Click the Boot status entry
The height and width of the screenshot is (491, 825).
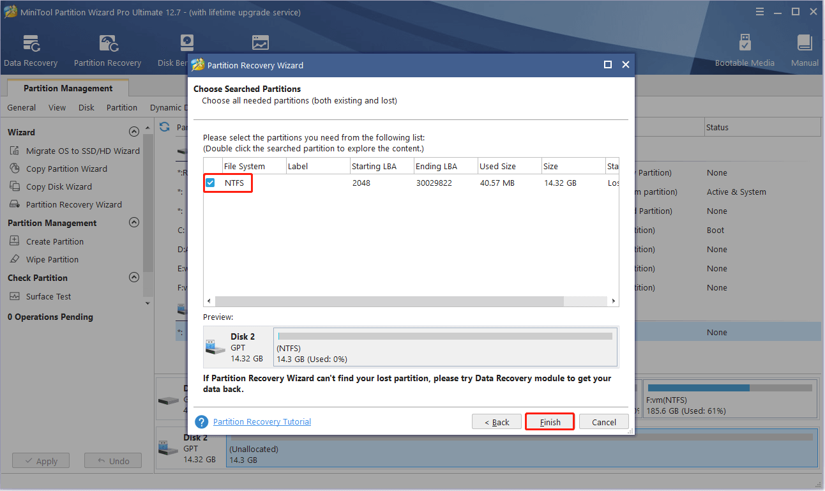(x=715, y=230)
